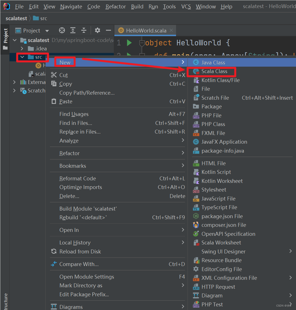Choose Stylesheet entry
296x310 pixels.
tap(242, 190)
